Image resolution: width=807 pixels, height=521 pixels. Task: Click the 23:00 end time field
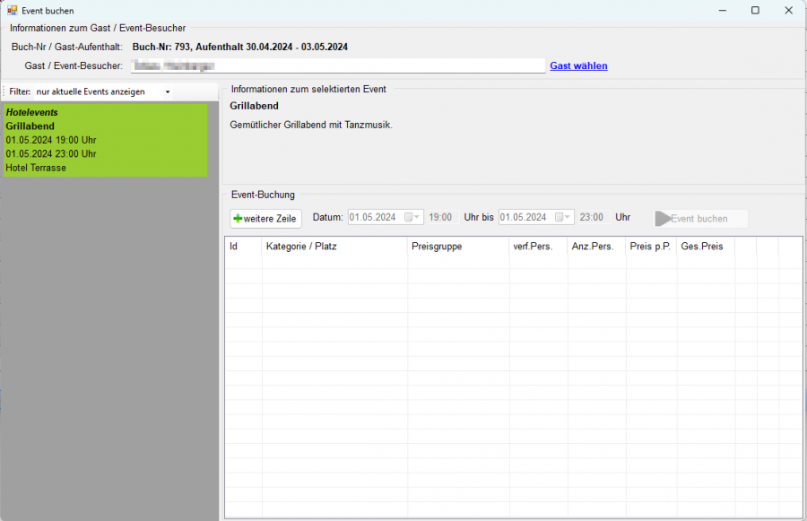[591, 218]
